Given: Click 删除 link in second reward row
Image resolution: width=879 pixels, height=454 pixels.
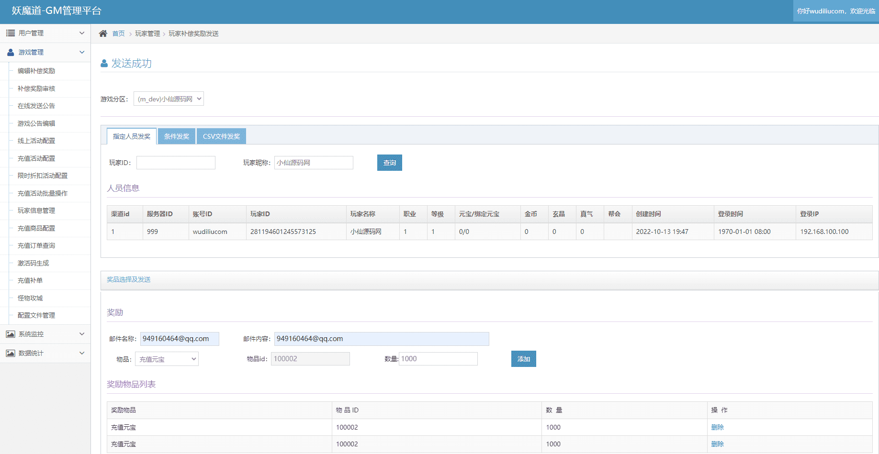Looking at the screenshot, I should point(717,444).
